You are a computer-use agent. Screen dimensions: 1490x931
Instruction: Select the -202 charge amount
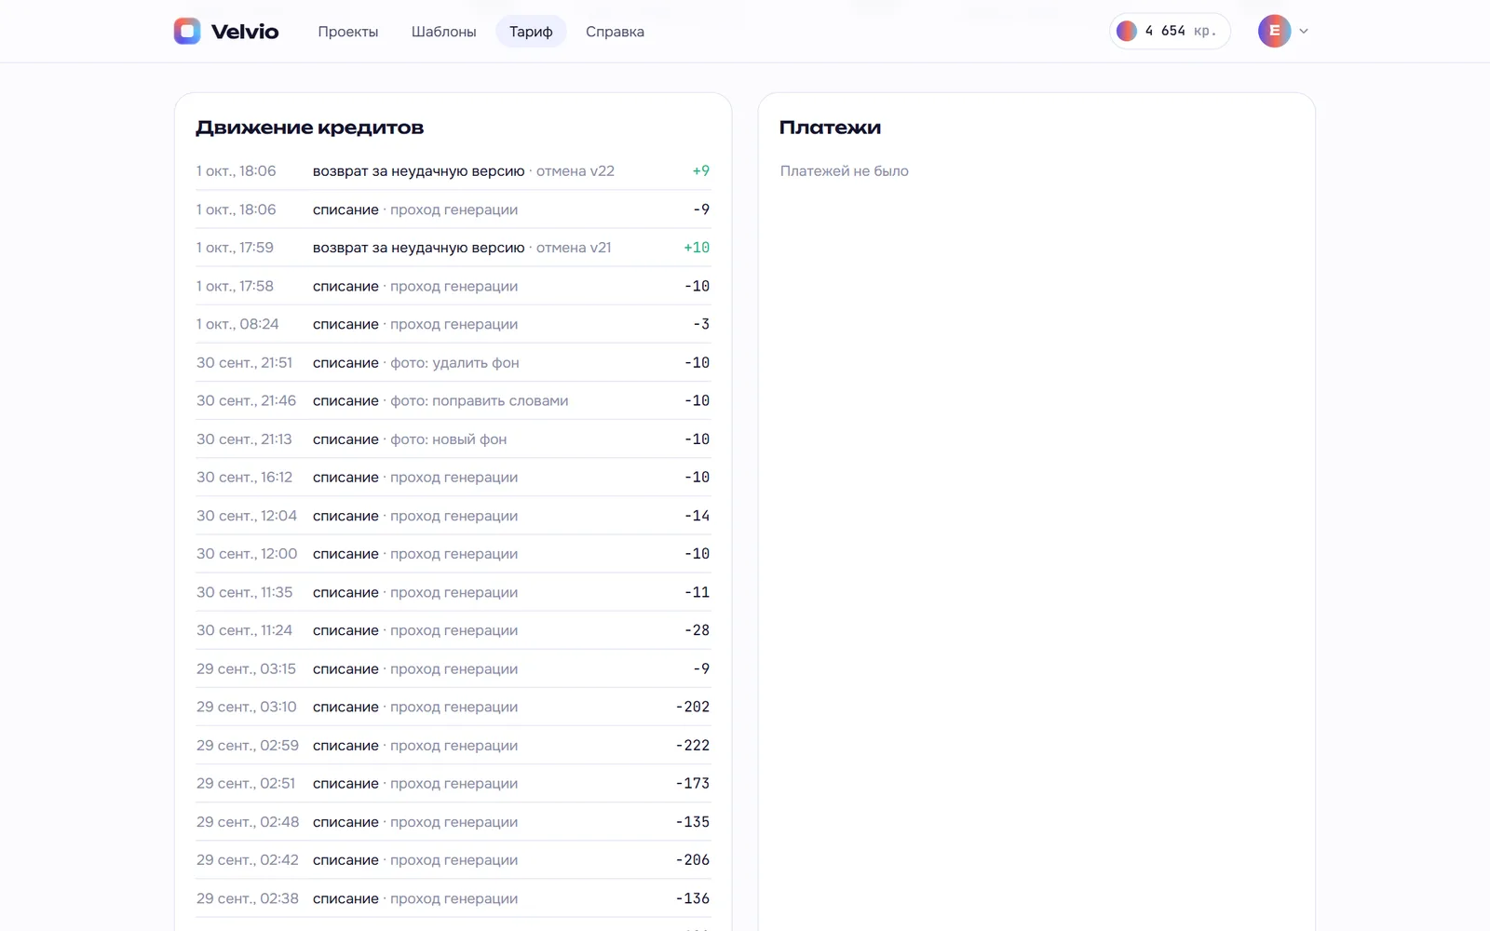click(693, 707)
